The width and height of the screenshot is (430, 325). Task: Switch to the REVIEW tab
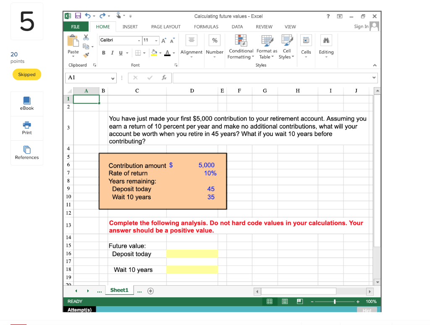[264, 26]
